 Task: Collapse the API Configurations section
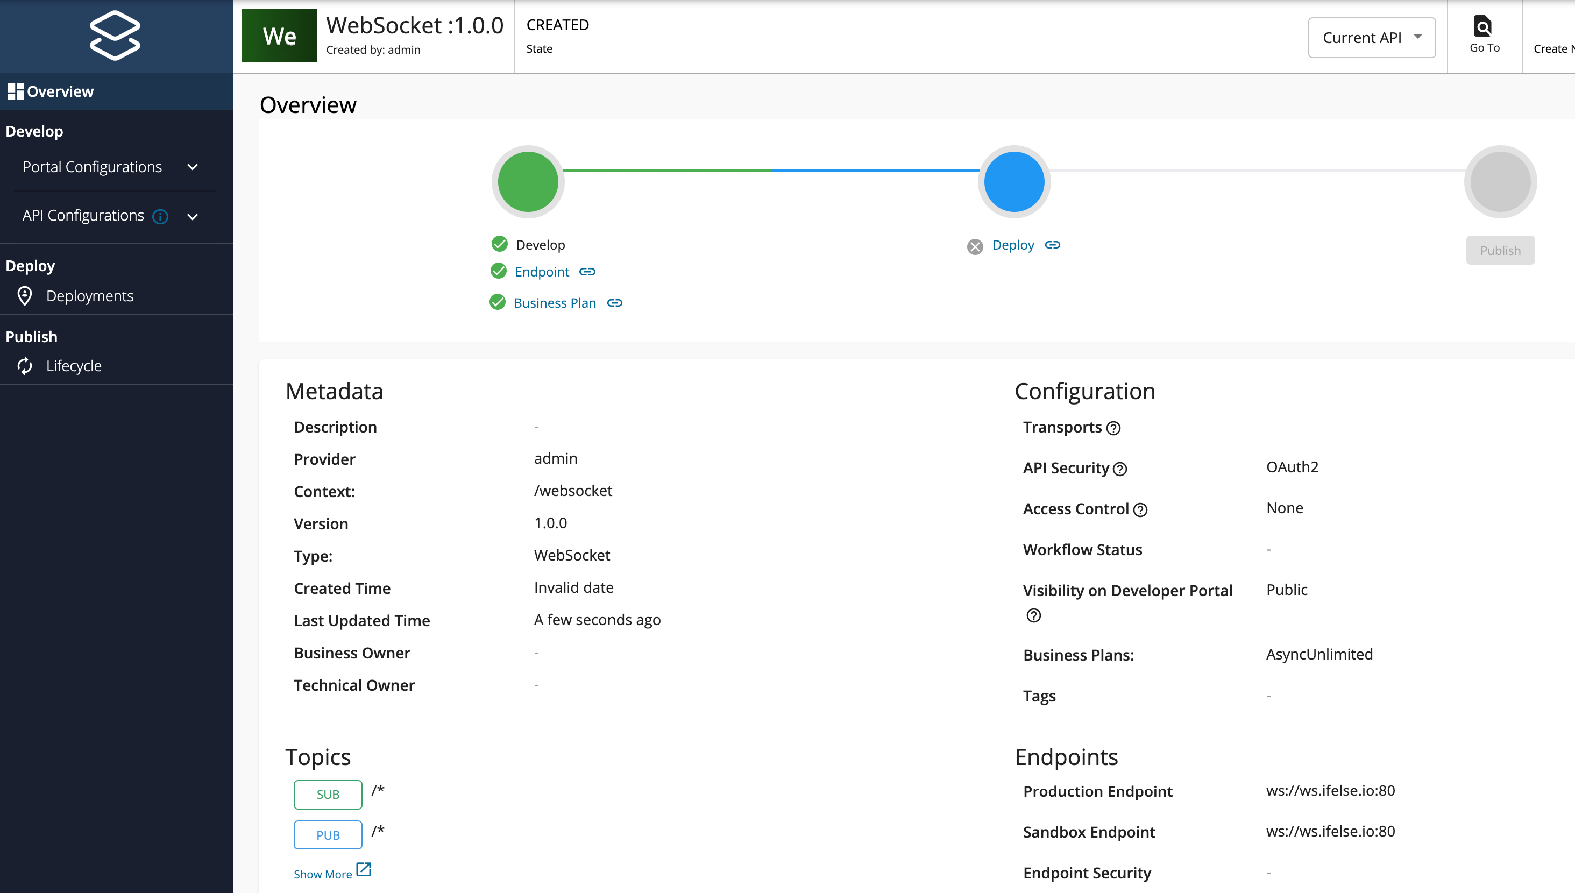pos(193,216)
